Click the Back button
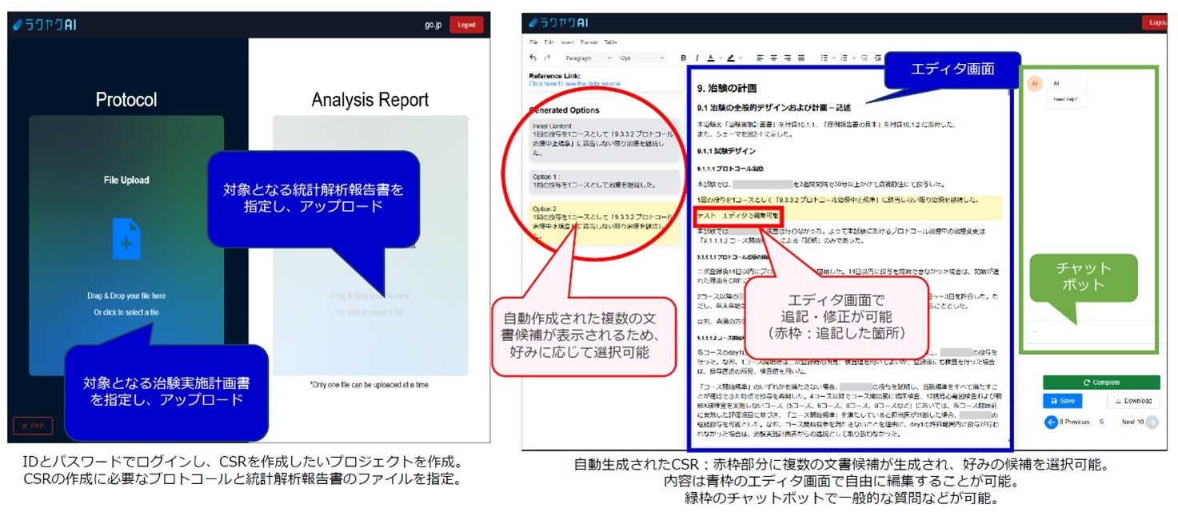The height and width of the screenshot is (512, 1178). pyautogui.click(x=33, y=425)
